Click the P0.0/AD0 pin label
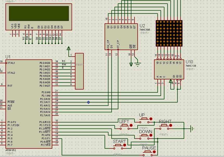224x157 pixels. point(45,63)
